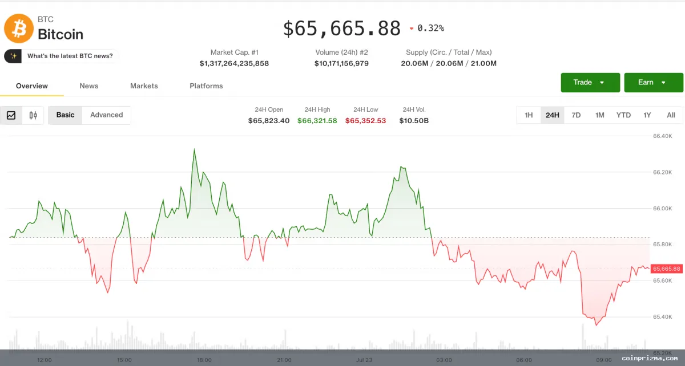Switch to line chart view icon
Image resolution: width=685 pixels, height=366 pixels.
coord(11,115)
